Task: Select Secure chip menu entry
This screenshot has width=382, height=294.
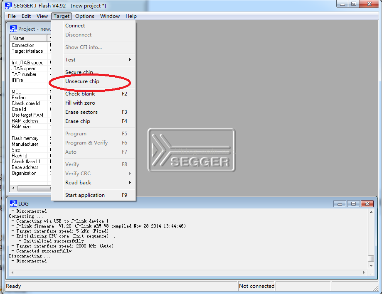Action: point(93,72)
